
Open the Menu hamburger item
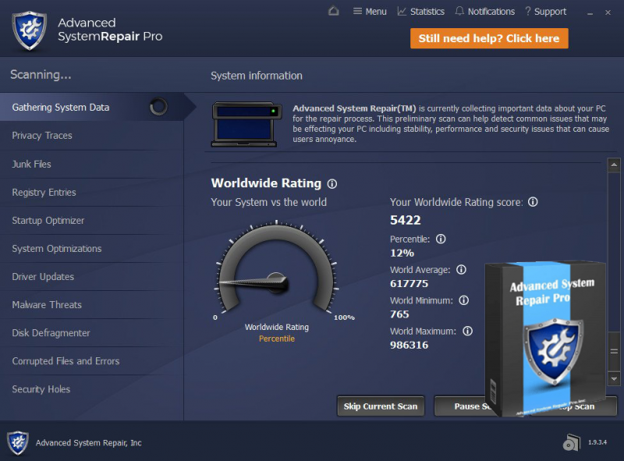point(370,12)
